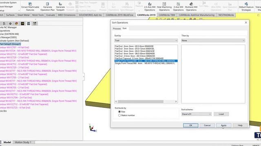Image resolution: width=261 pixels, height=146 pixels.
Task: Click DisplayManager color ball tab icon
Action: click(x=16, y=24)
